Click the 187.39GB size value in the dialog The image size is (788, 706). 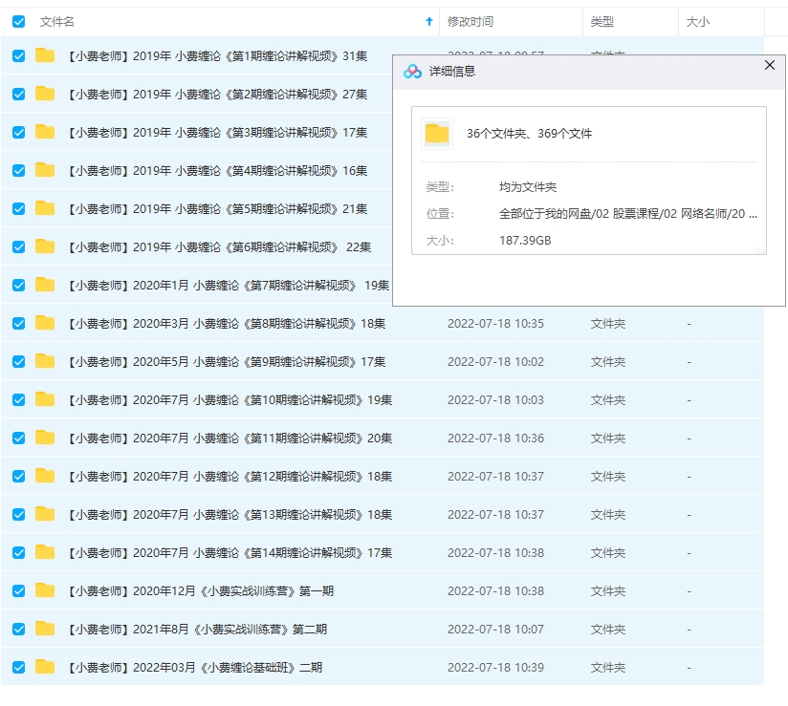[x=525, y=240]
